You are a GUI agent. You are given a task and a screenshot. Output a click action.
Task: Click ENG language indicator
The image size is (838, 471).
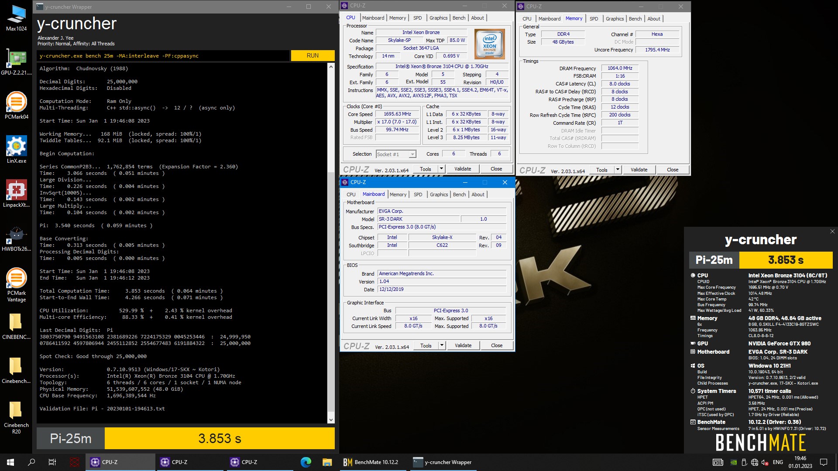pos(778,462)
